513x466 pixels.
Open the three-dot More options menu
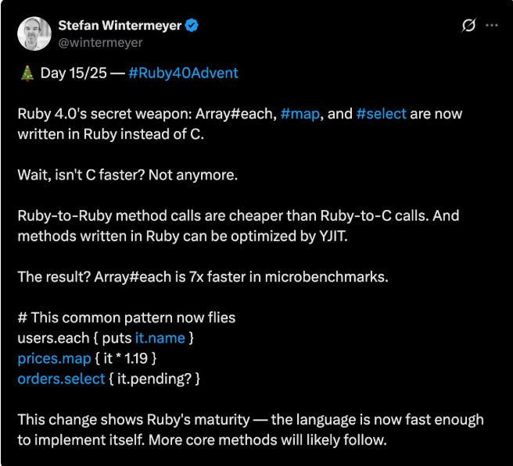pos(491,26)
